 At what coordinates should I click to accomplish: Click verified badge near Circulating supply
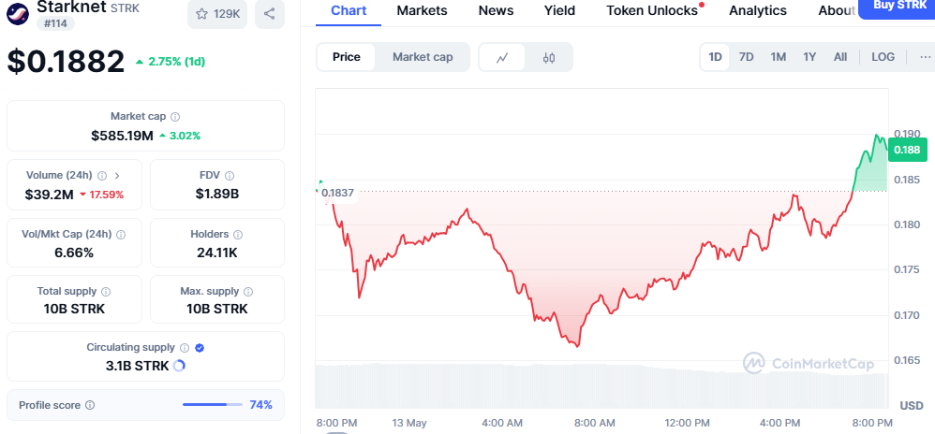200,348
